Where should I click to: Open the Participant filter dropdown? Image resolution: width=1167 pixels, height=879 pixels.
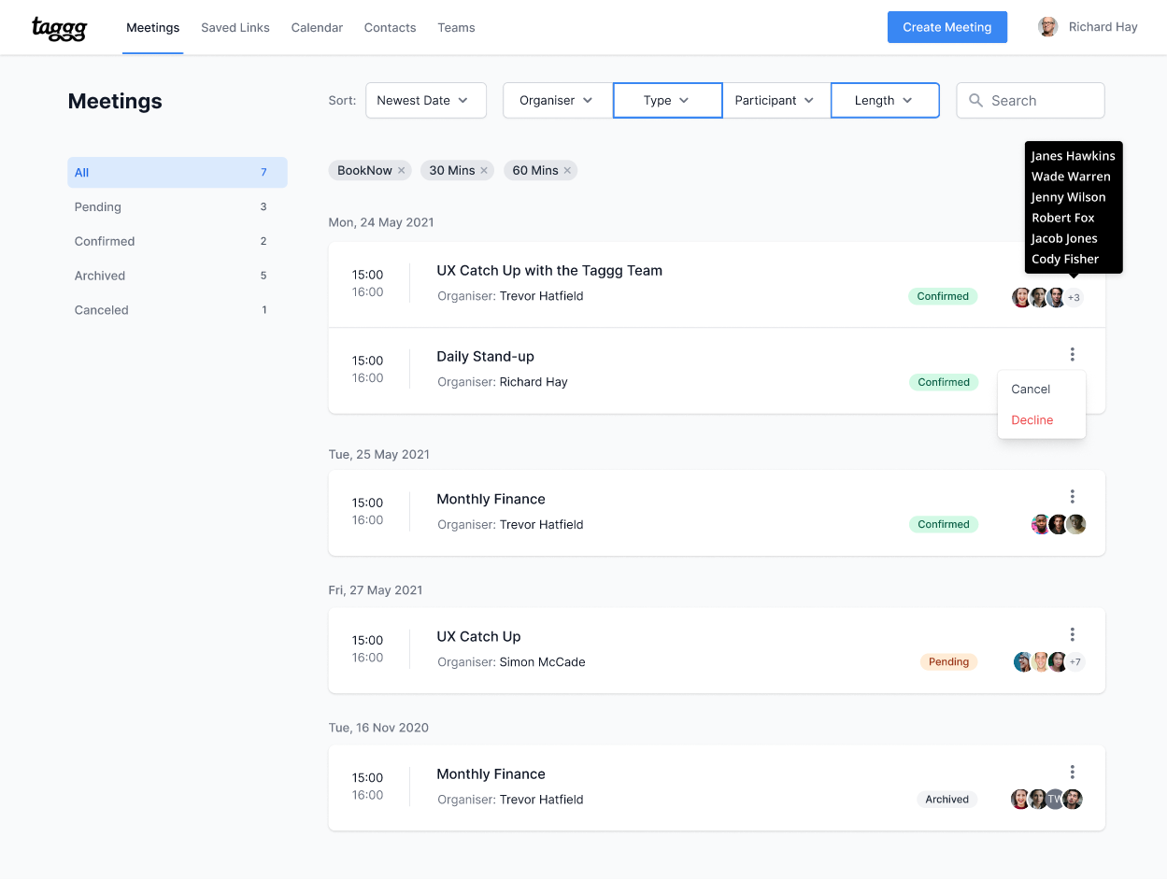(x=776, y=101)
